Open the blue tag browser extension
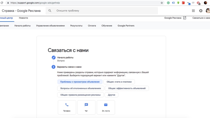210x118 pixels. [x=173, y=3]
